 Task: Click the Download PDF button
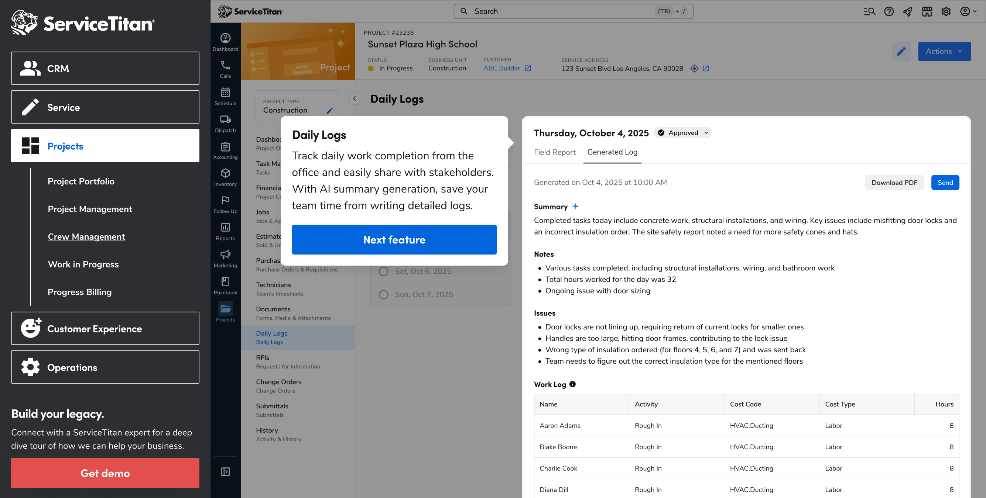click(894, 183)
